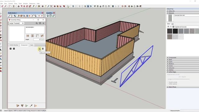This screenshot has height=112, width=199.
Task: Toggle the Soften coplanar checkbox
Action: pyautogui.click(x=168, y=84)
